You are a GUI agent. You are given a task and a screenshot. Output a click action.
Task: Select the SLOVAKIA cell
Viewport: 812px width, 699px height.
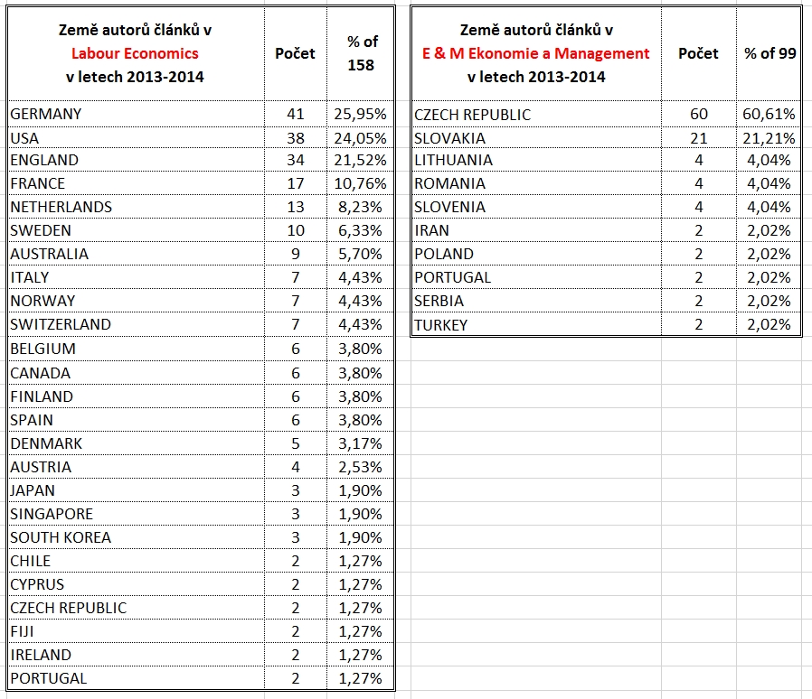tap(450, 138)
